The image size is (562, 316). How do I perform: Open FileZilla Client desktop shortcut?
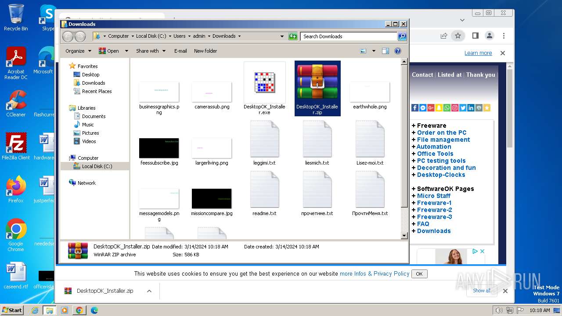pyautogui.click(x=16, y=147)
